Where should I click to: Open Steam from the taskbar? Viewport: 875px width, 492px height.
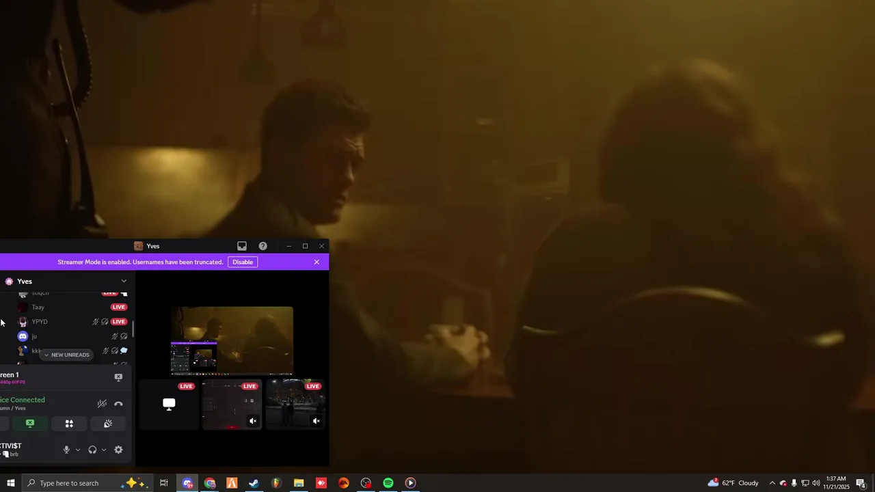(x=254, y=483)
